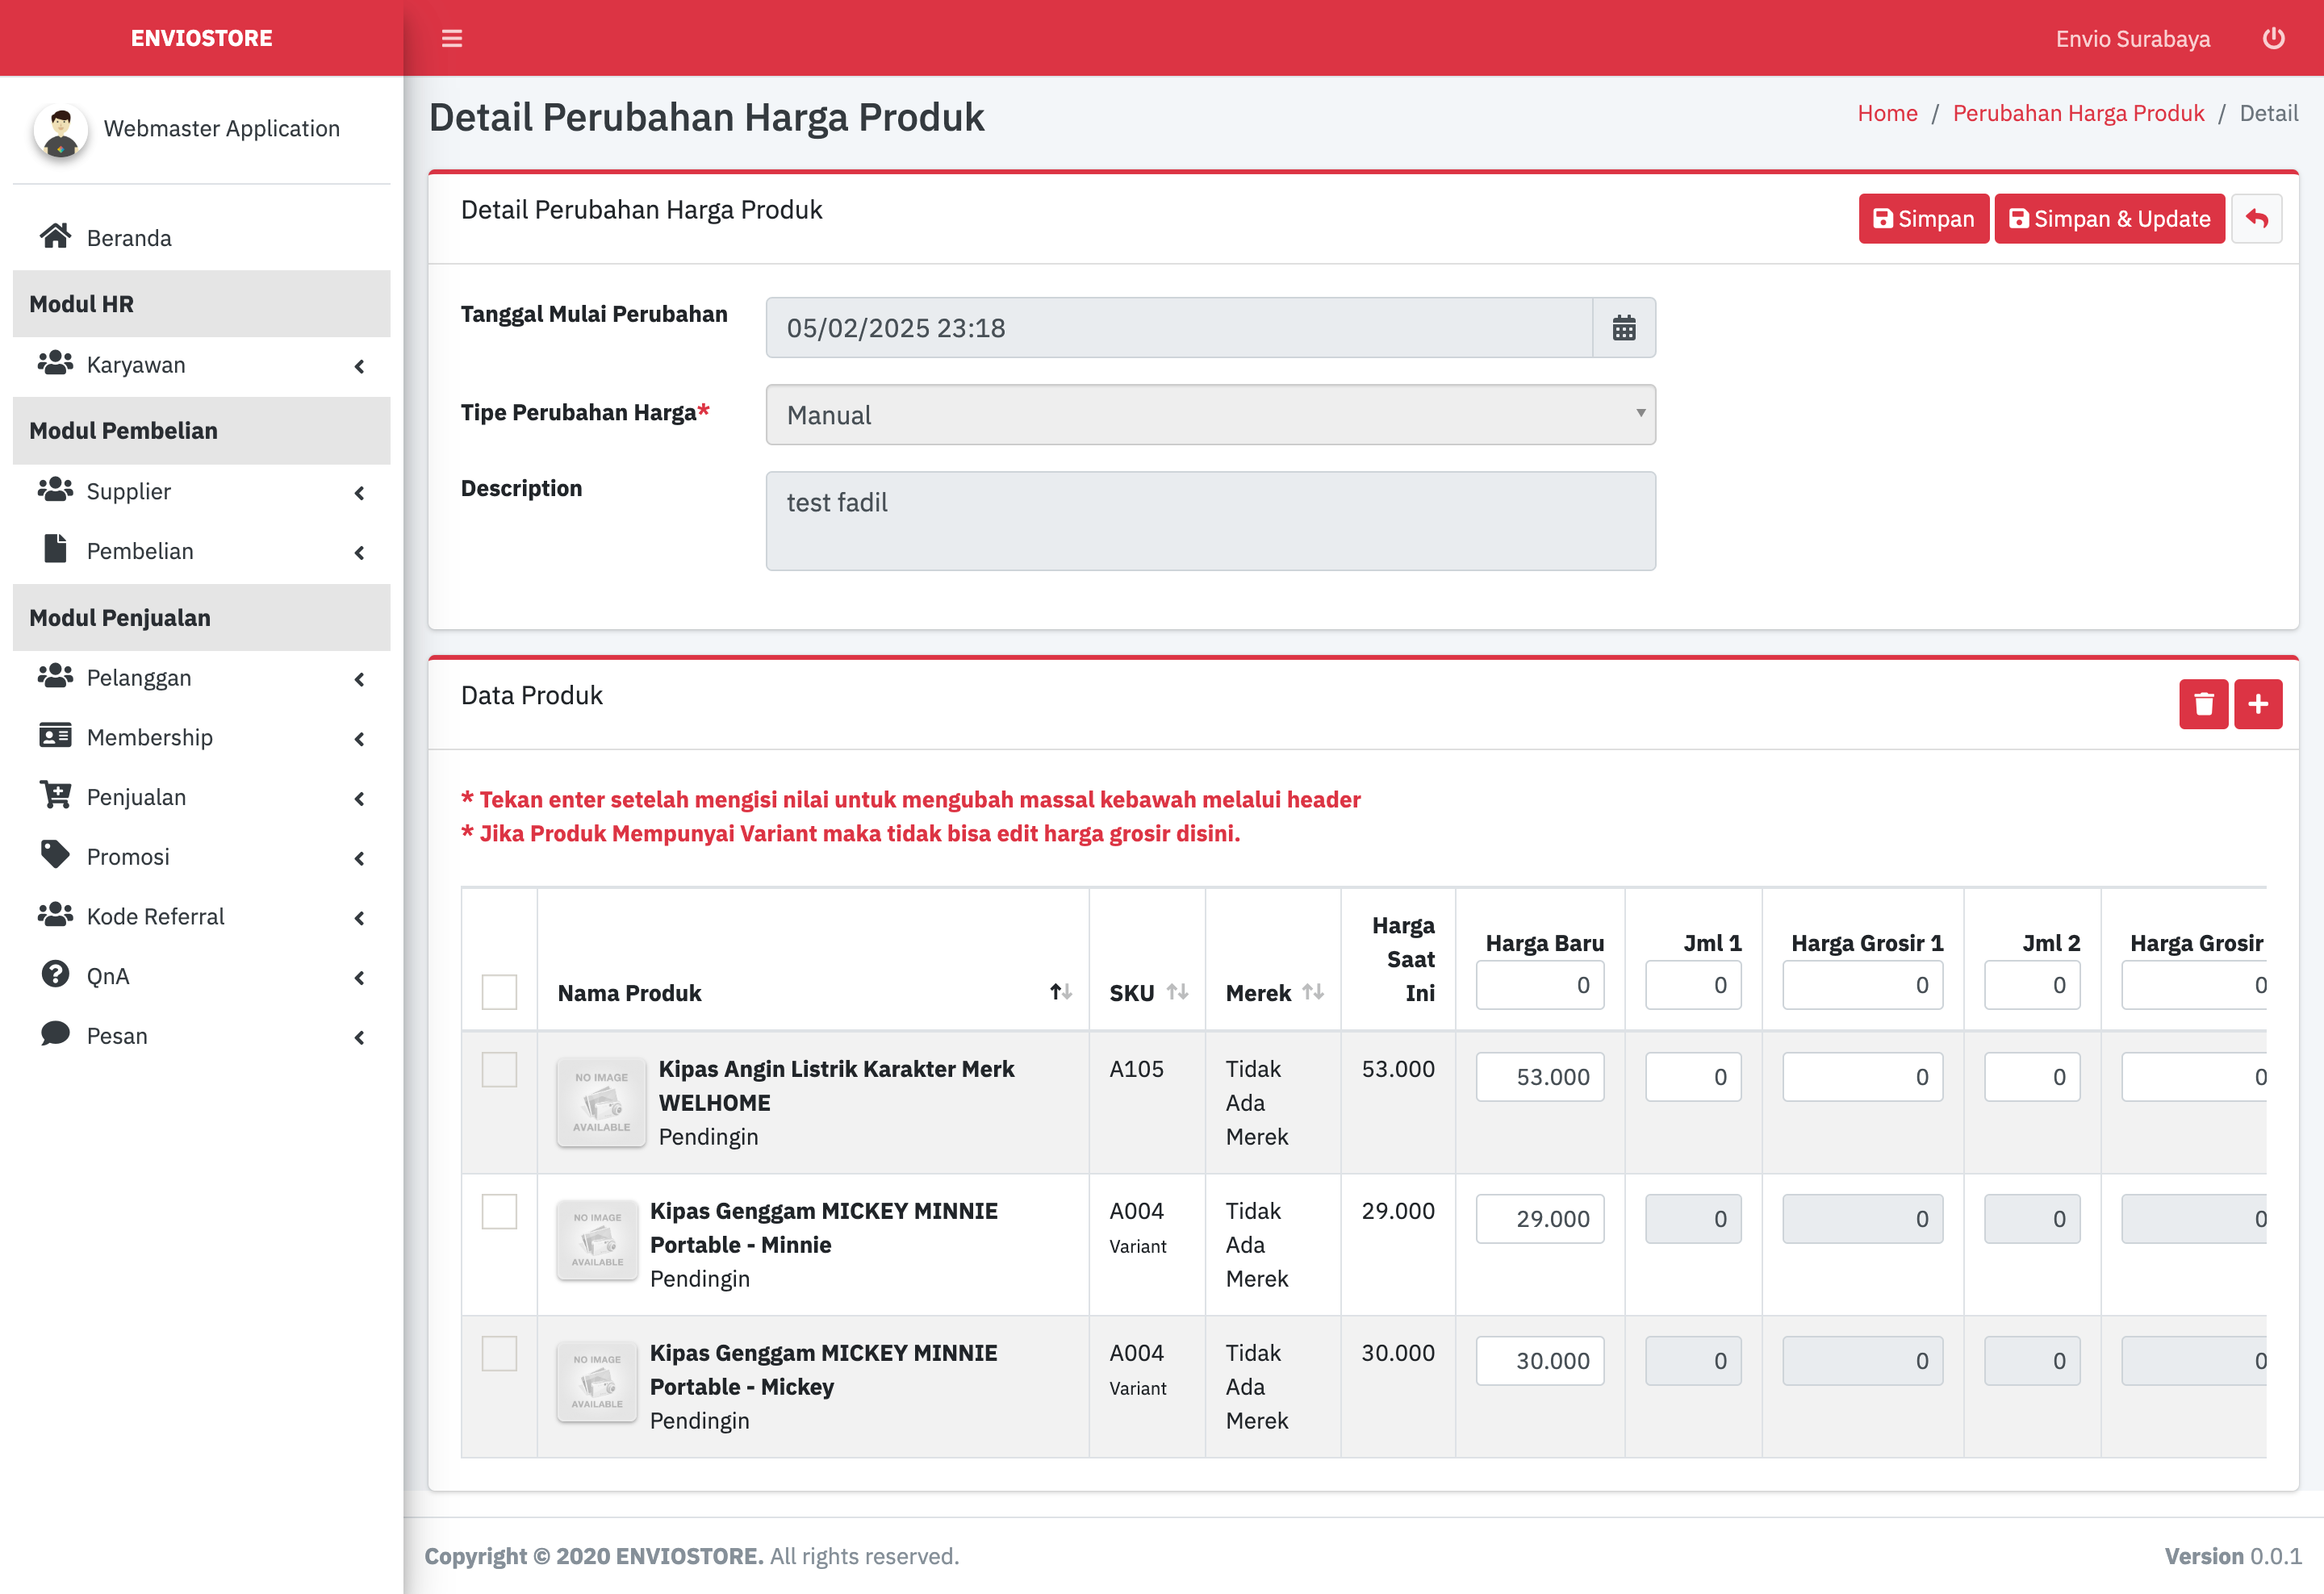Open the Membership sidebar item
Viewport: 2324px width, 1594px height.
(150, 737)
